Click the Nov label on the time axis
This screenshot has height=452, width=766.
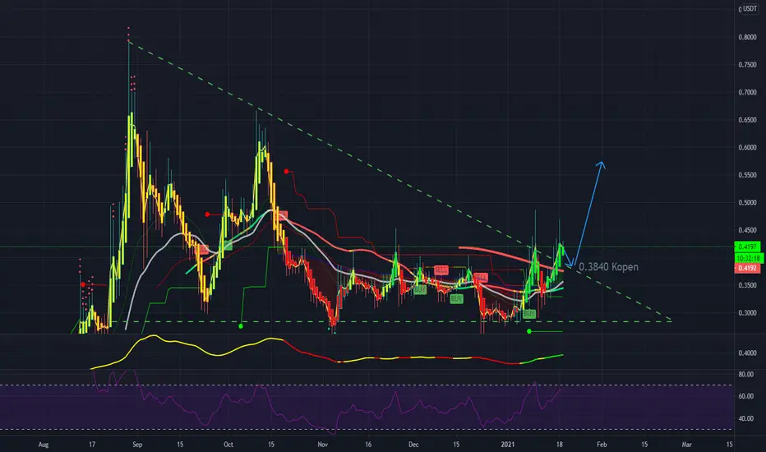coord(322,445)
